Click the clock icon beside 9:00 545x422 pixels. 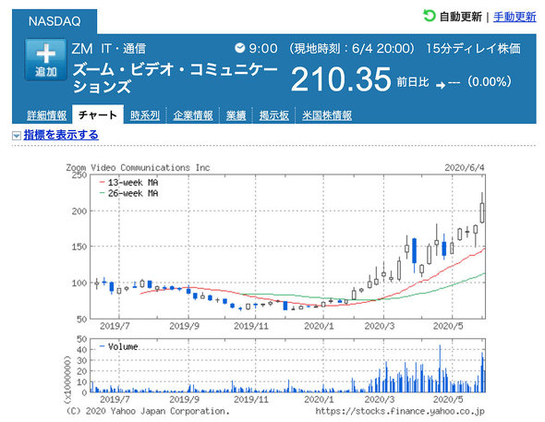pyautogui.click(x=240, y=48)
